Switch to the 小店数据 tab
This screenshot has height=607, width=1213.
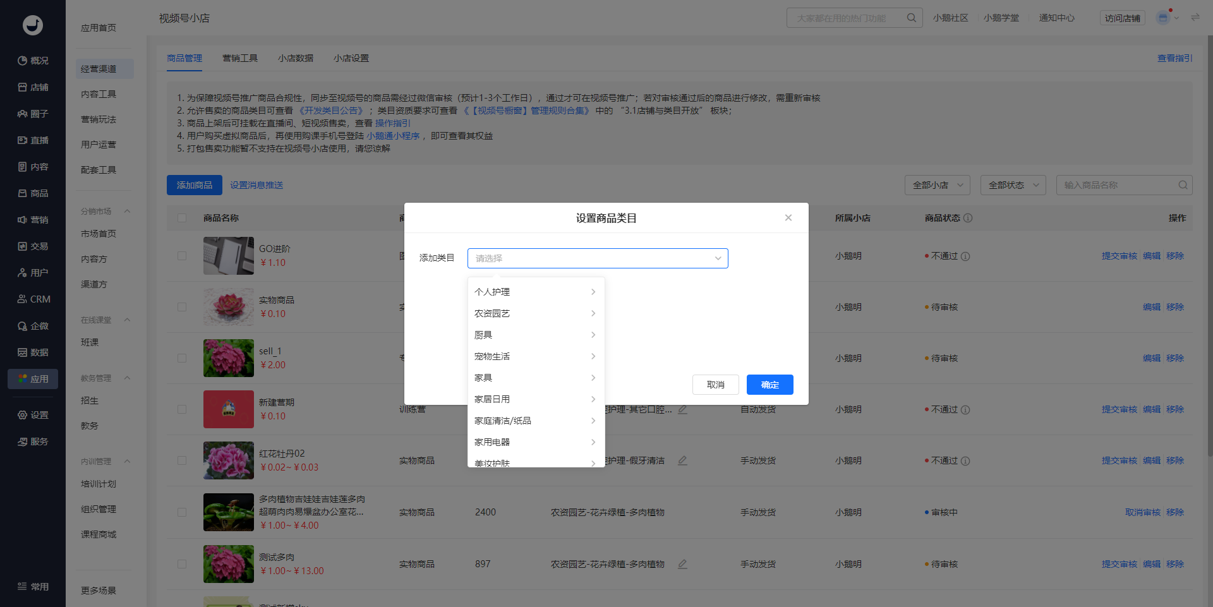coord(296,58)
